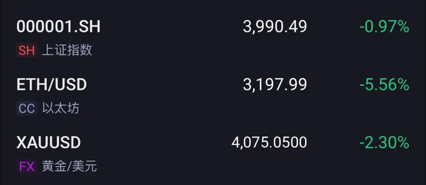This screenshot has height=185, width=426.
Task: Click the red SH market badge
Action: [27, 51]
